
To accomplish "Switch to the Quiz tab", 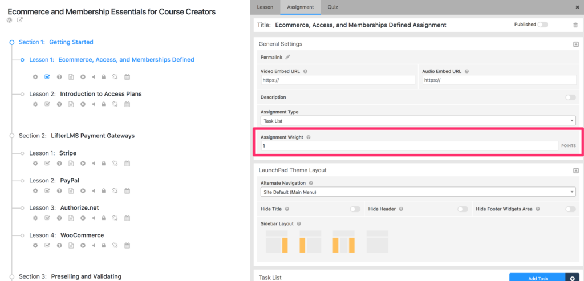I will coord(332,7).
